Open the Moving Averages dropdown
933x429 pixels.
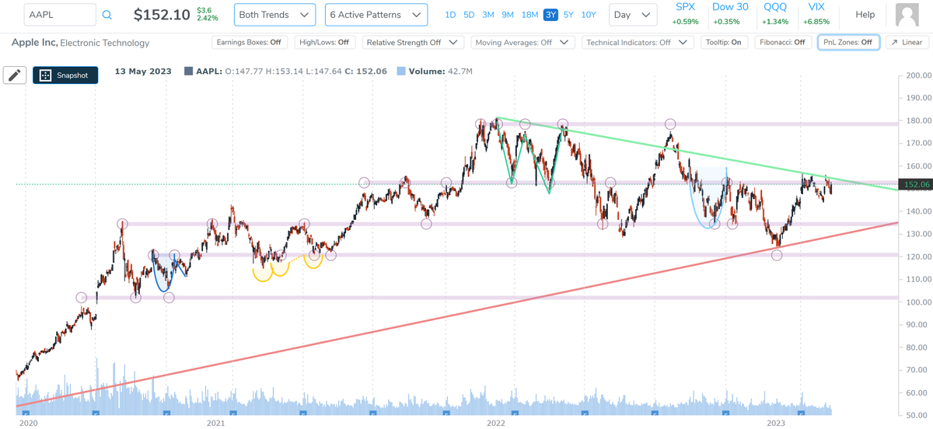pos(522,43)
